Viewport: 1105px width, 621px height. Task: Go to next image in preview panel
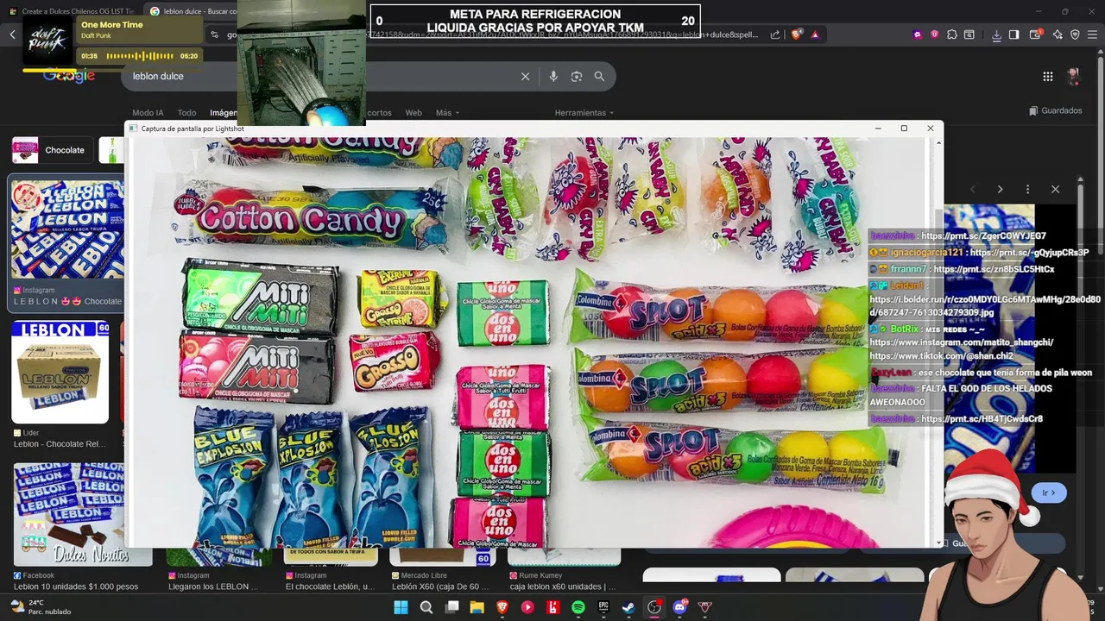[1000, 189]
